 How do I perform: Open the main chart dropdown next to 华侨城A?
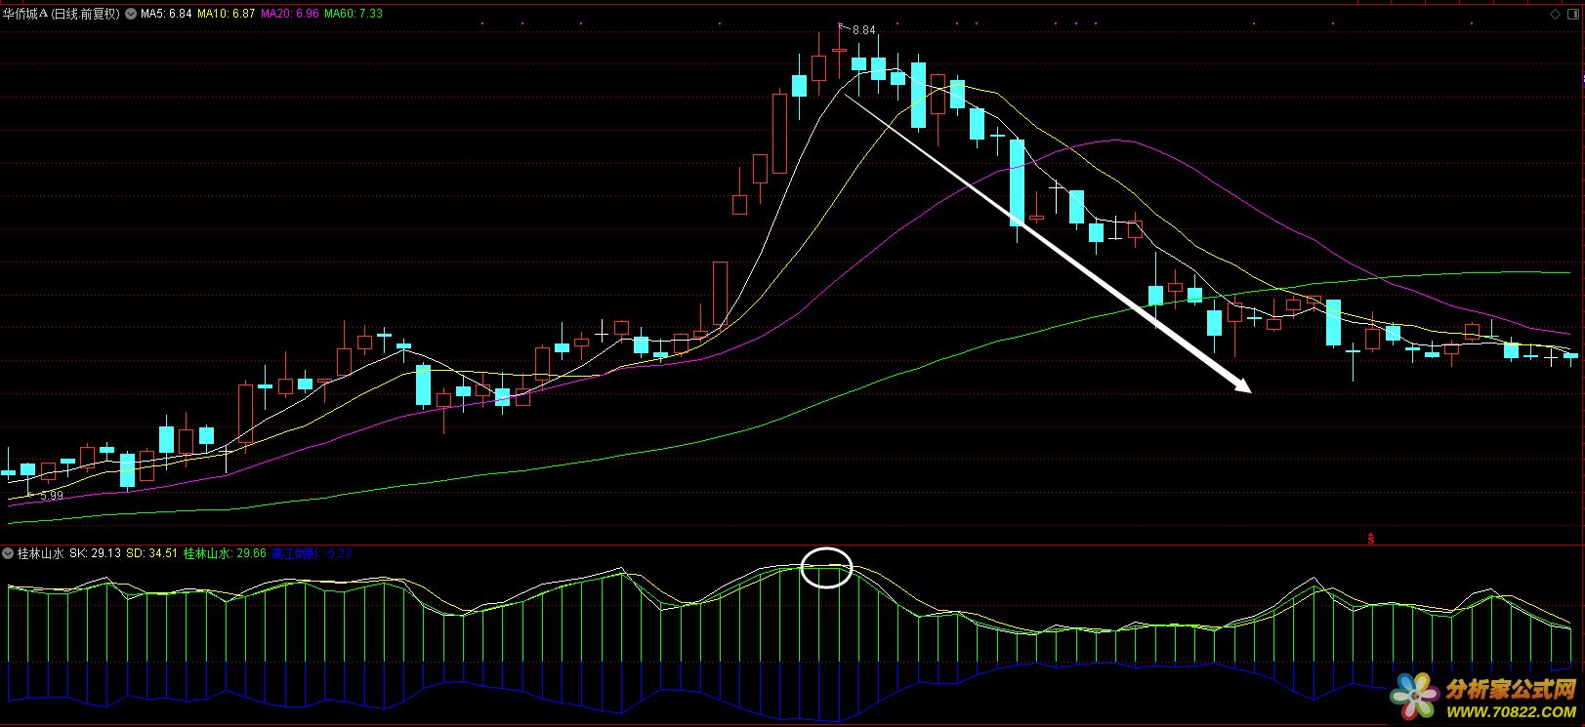click(131, 14)
